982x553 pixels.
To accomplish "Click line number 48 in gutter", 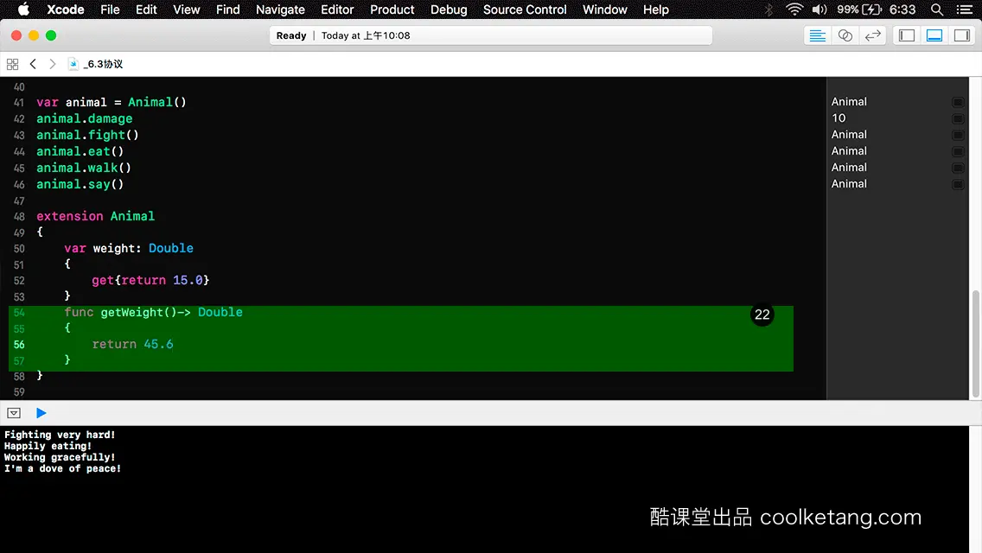I will [19, 216].
